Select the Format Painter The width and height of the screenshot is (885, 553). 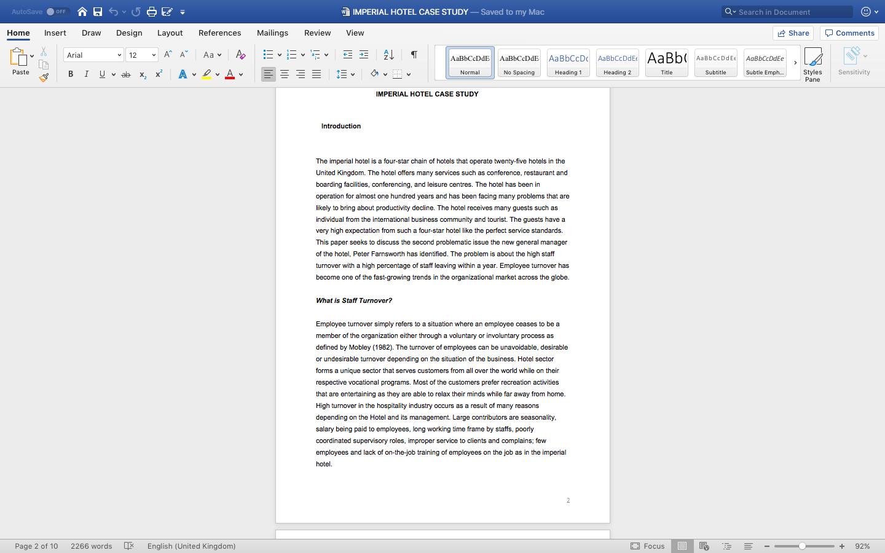44,77
